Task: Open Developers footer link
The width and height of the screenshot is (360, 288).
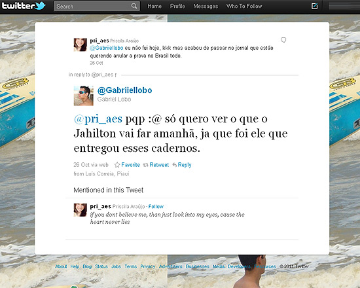Action: point(239,266)
